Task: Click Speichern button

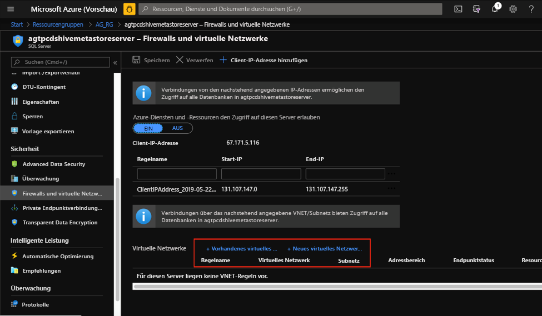Action: 151,60
